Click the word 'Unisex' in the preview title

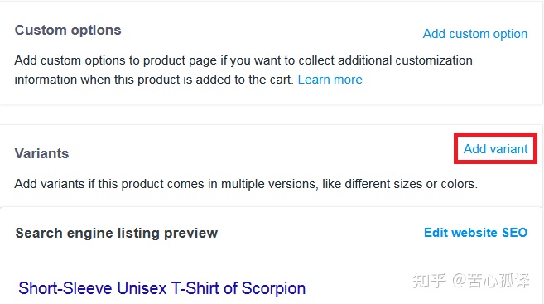(142, 288)
